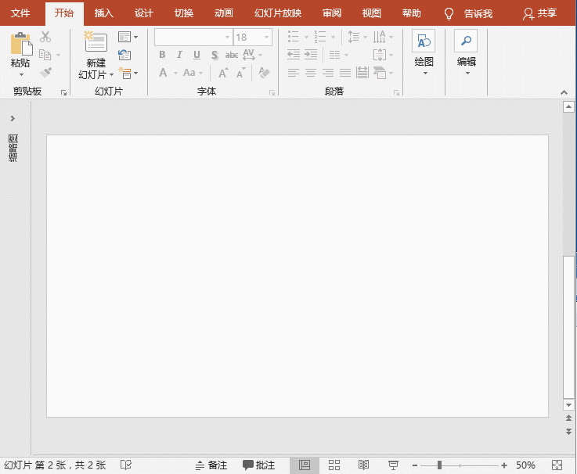Switch to Normal view in status bar
This screenshot has height=474, width=577.
click(305, 465)
